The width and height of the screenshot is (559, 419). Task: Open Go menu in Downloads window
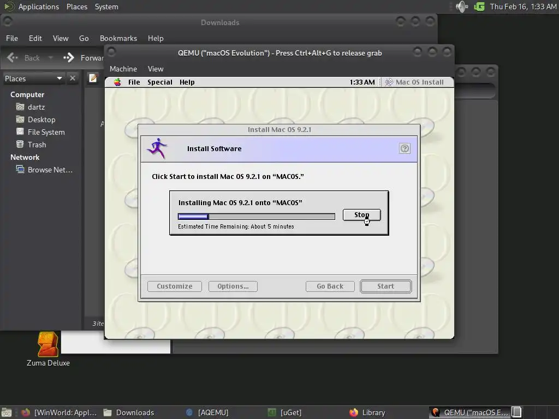tap(84, 39)
